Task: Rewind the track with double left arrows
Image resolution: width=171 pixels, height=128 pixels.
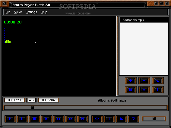Action: point(59,119)
